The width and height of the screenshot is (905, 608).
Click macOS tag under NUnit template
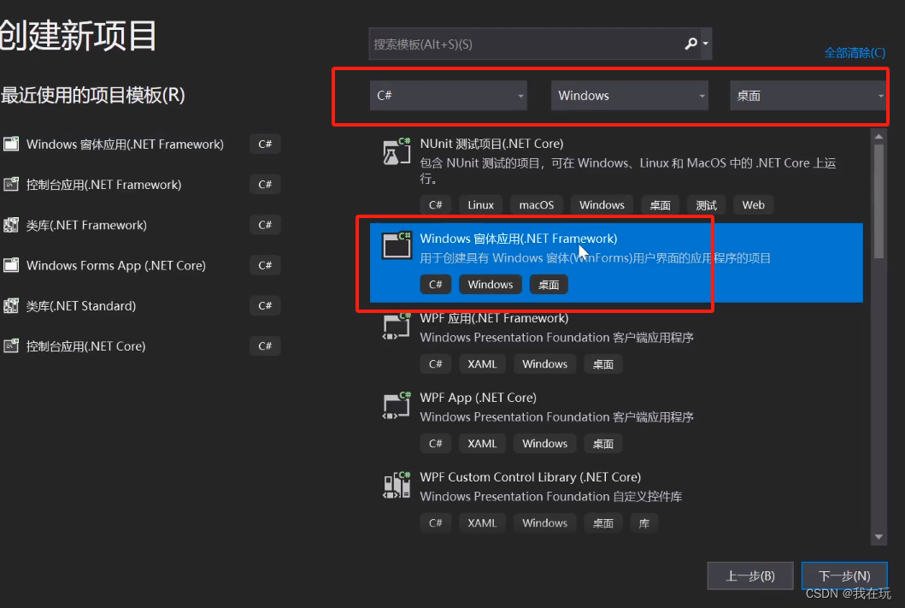pos(536,205)
